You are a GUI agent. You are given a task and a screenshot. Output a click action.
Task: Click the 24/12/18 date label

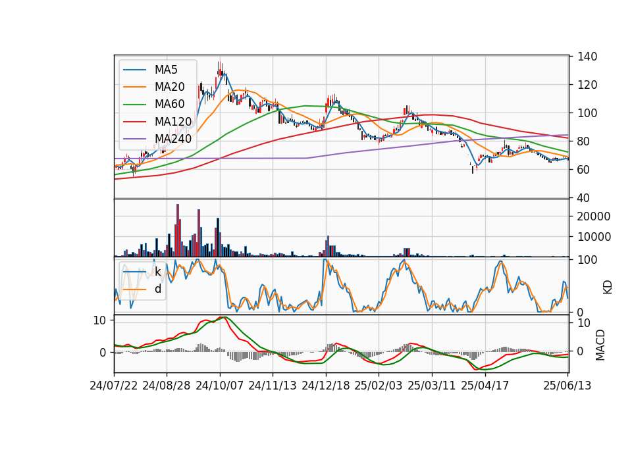coord(326,386)
